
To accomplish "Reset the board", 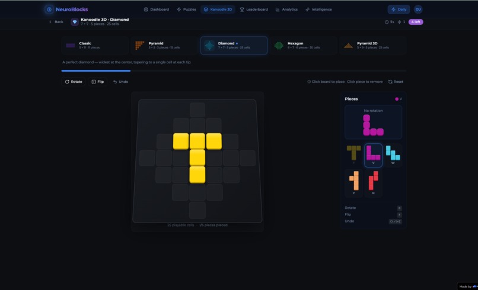I will [x=396, y=82].
